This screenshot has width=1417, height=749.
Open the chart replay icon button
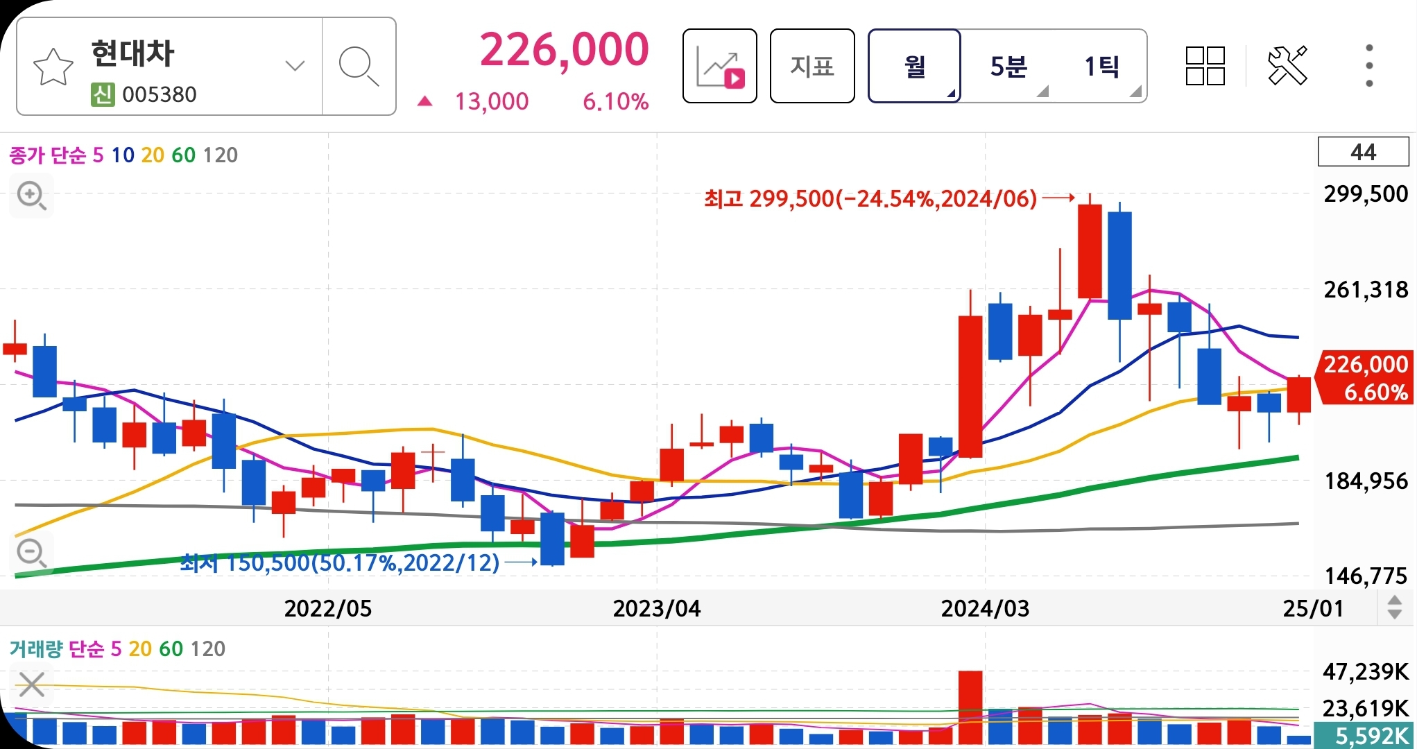[x=720, y=67]
